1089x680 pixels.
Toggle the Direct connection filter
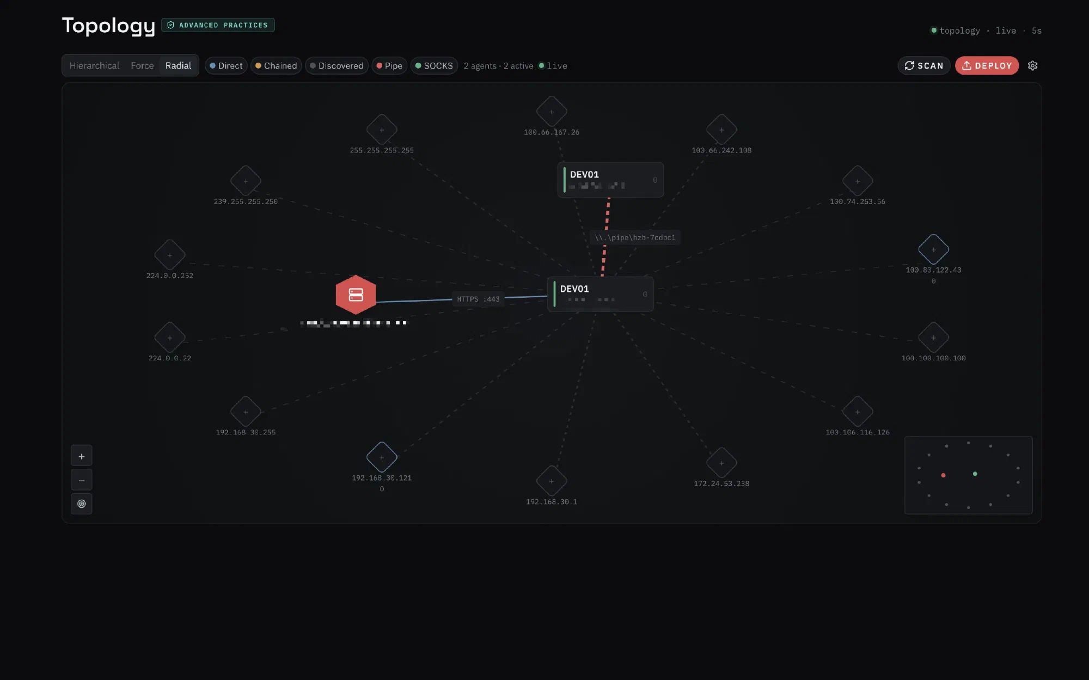coord(226,65)
